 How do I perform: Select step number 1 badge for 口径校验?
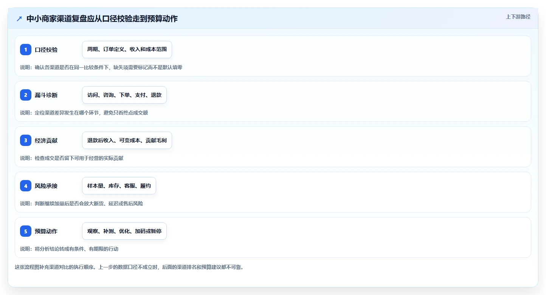coord(26,50)
